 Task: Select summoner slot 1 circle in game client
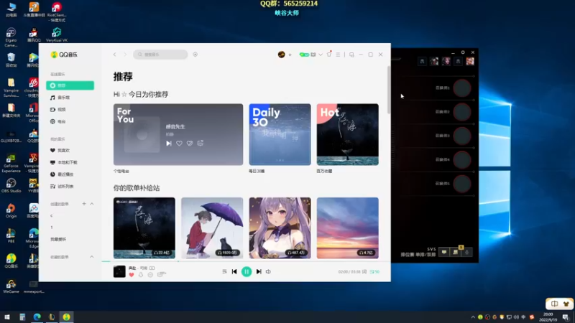462,88
